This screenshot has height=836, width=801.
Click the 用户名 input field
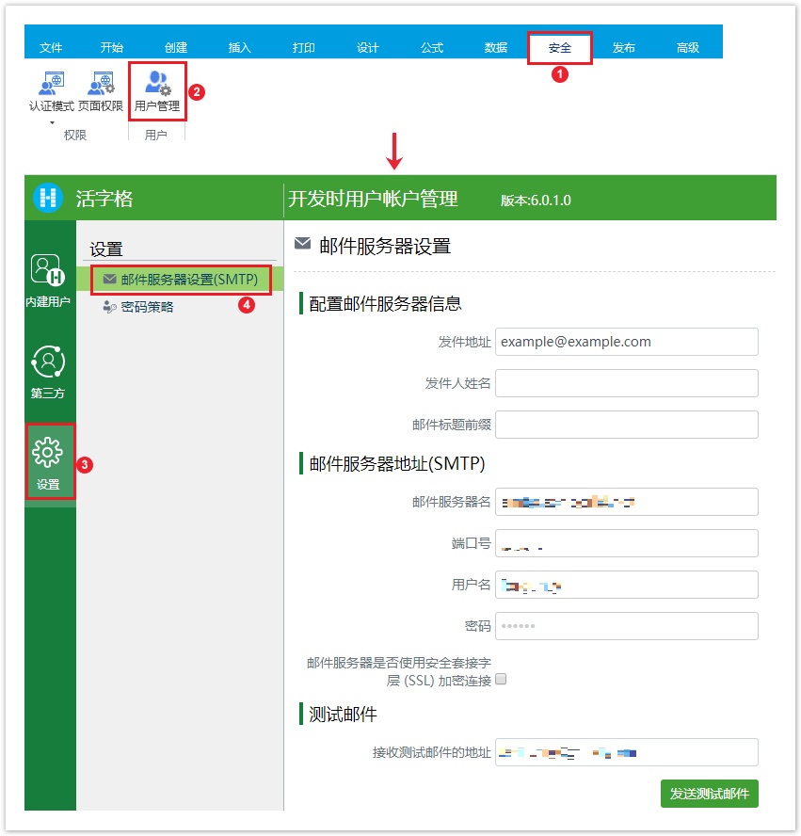pos(627,585)
